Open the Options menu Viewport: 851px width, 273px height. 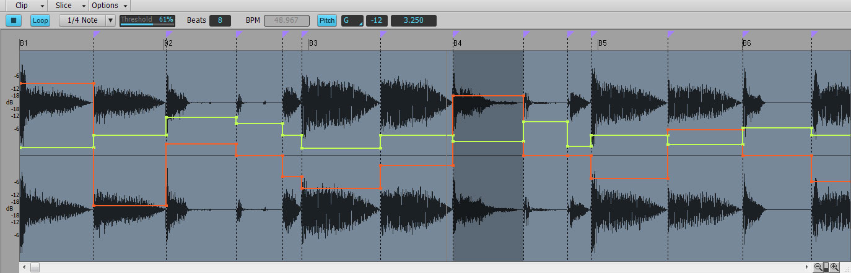[x=109, y=6]
